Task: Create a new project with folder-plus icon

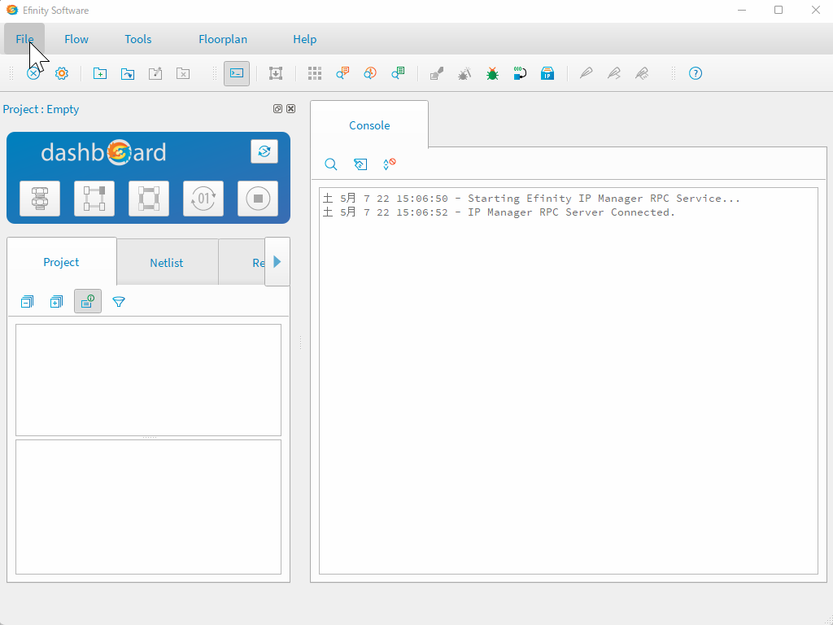Action: point(100,73)
